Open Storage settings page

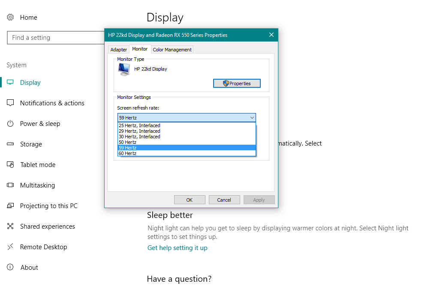click(31, 144)
